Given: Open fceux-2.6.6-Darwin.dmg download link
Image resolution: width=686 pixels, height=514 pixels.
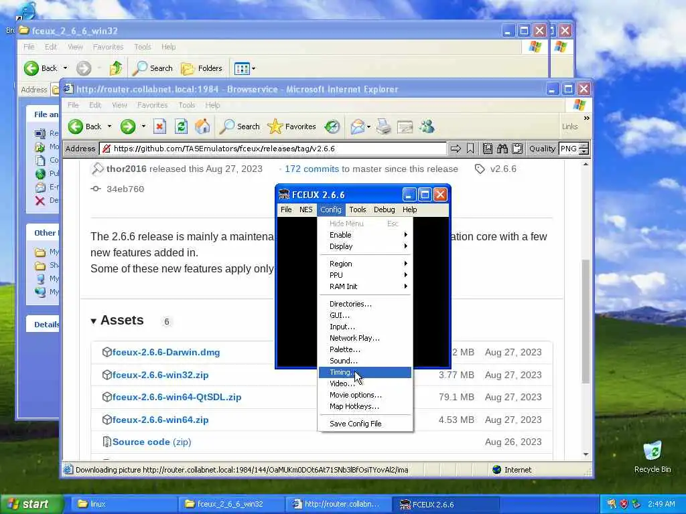Looking at the screenshot, I should click(x=166, y=352).
